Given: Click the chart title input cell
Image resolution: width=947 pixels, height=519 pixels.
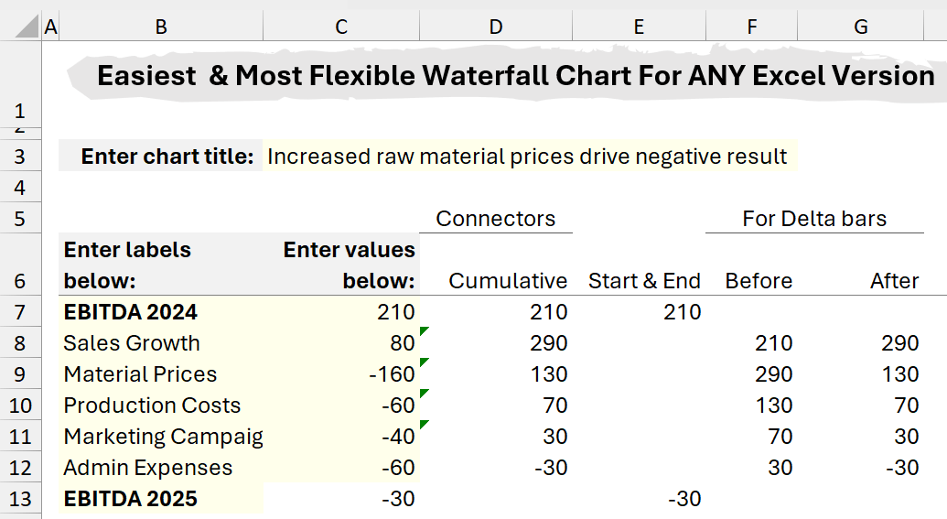Looking at the screenshot, I should point(527,157).
